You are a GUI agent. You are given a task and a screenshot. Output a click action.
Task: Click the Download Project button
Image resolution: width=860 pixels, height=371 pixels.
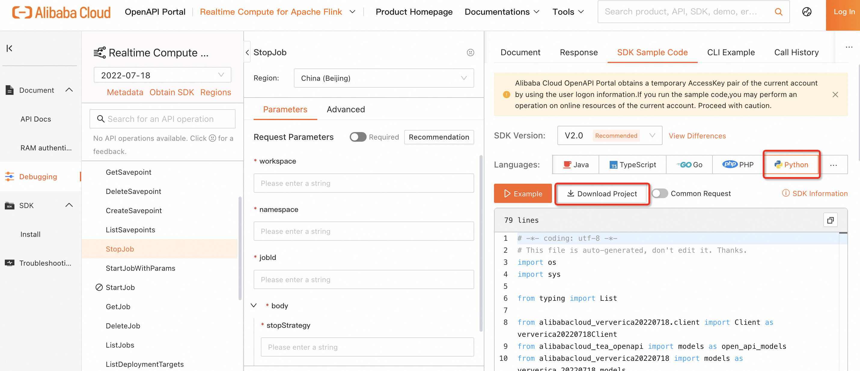(x=602, y=194)
